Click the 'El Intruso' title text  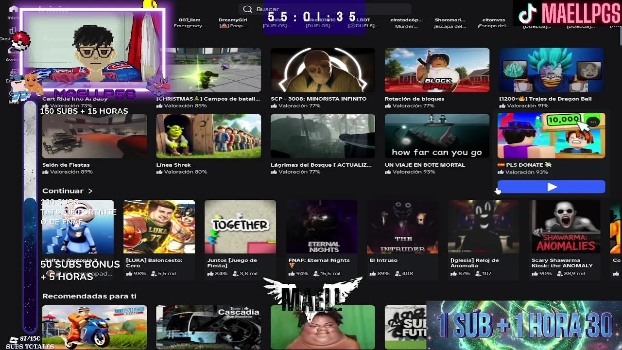tap(383, 261)
